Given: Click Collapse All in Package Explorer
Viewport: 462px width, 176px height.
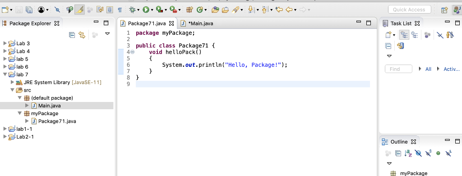Looking at the screenshot, I should pyautogui.click(x=72, y=35).
